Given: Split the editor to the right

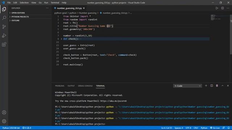Looking at the screenshot, I should click(x=222, y=8).
